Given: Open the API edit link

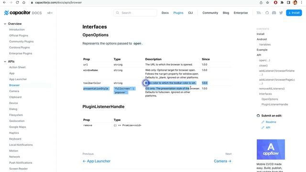Looking at the screenshot, I should click(x=268, y=128).
